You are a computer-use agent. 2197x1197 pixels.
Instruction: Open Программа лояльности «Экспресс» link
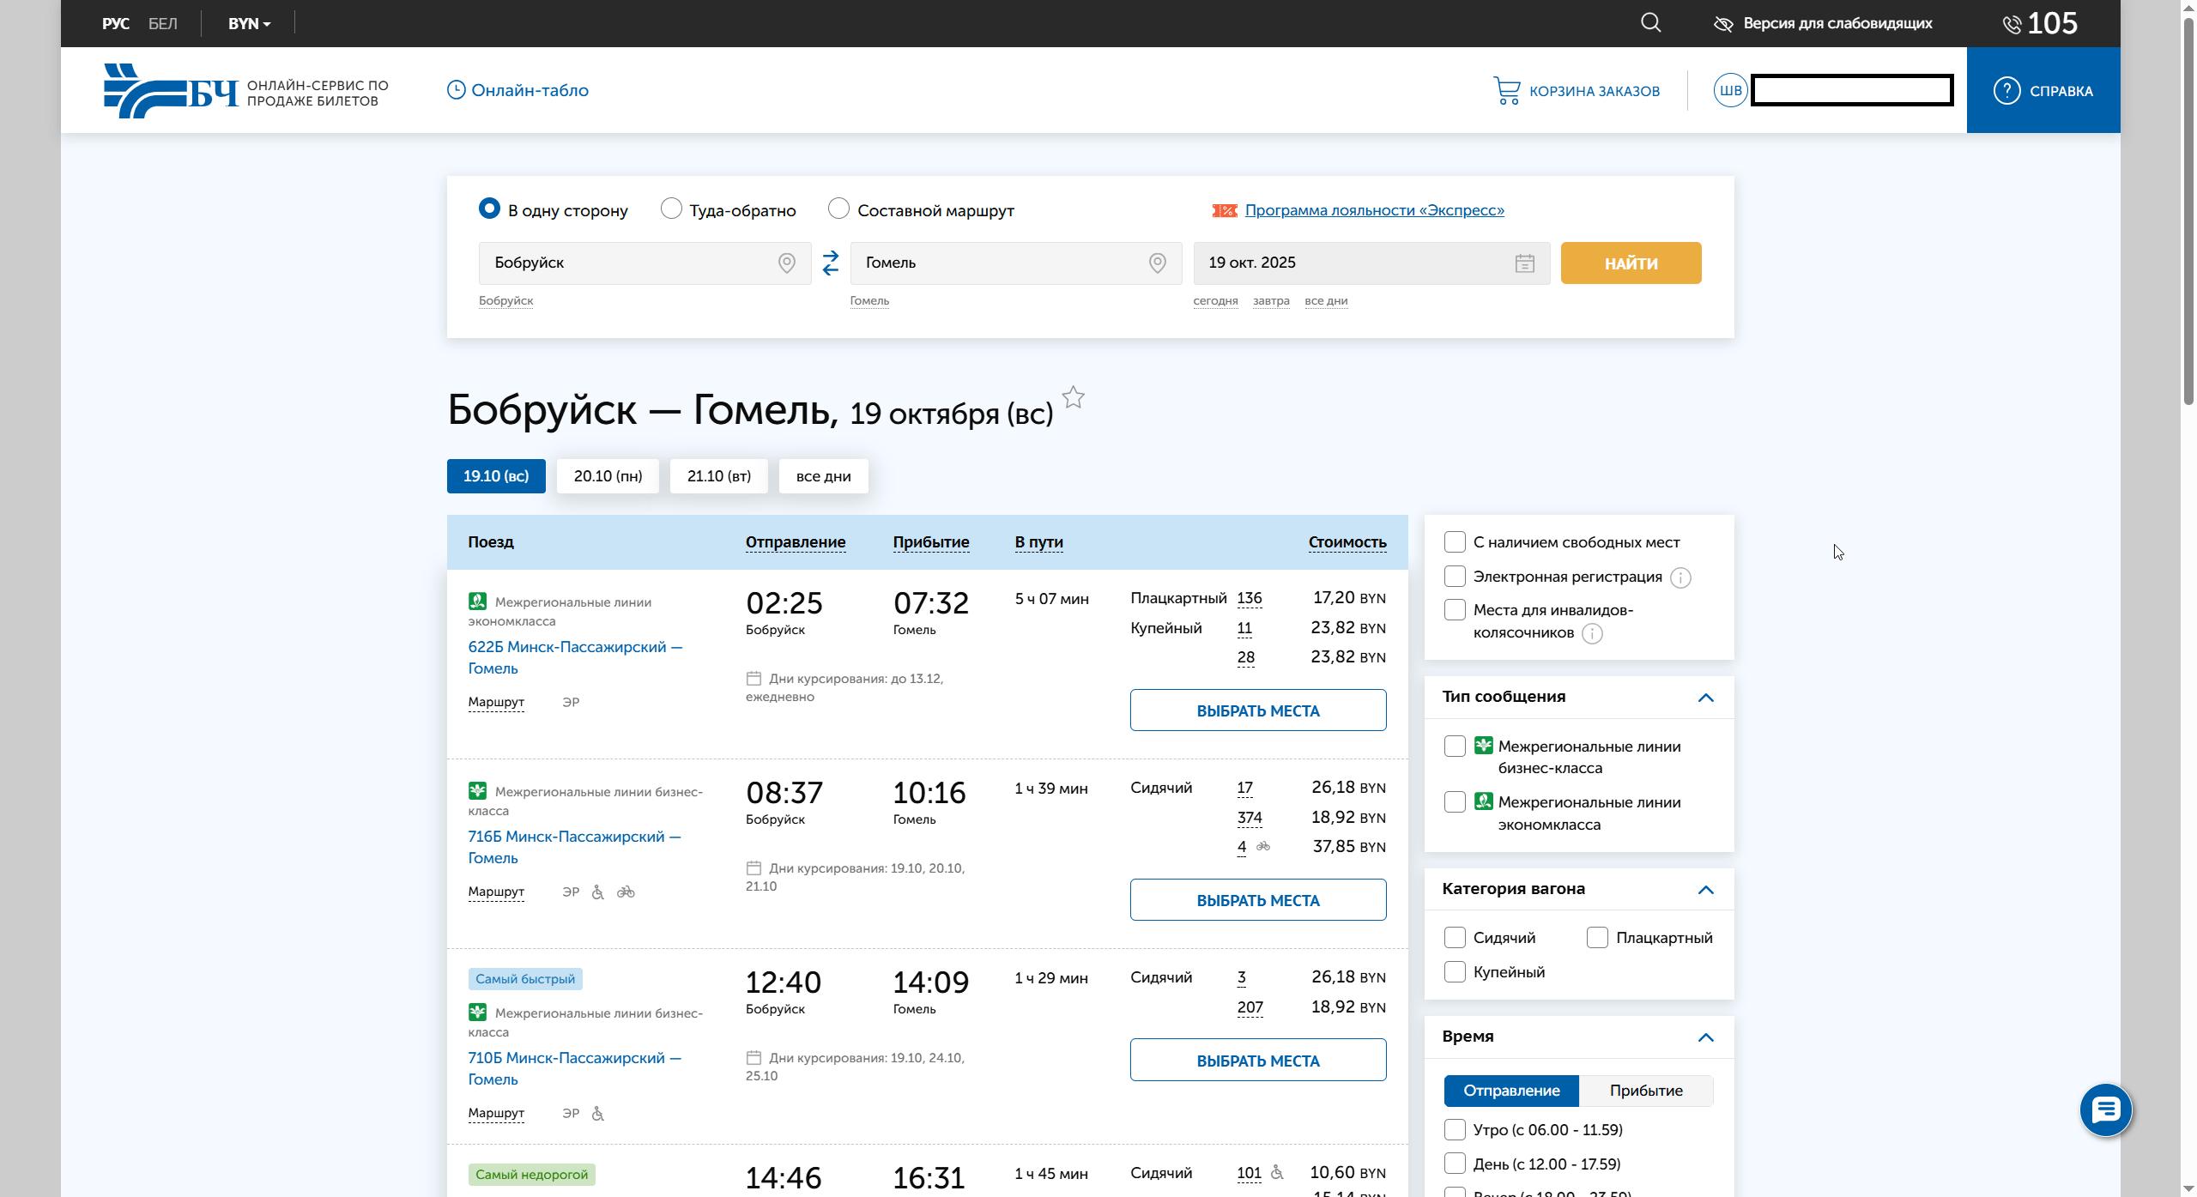(x=1374, y=210)
